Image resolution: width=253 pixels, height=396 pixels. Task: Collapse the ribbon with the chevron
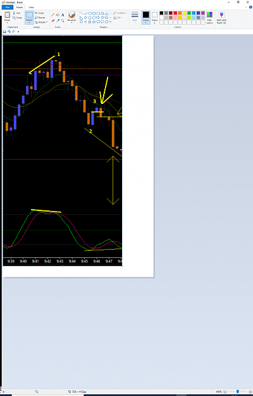245,7
